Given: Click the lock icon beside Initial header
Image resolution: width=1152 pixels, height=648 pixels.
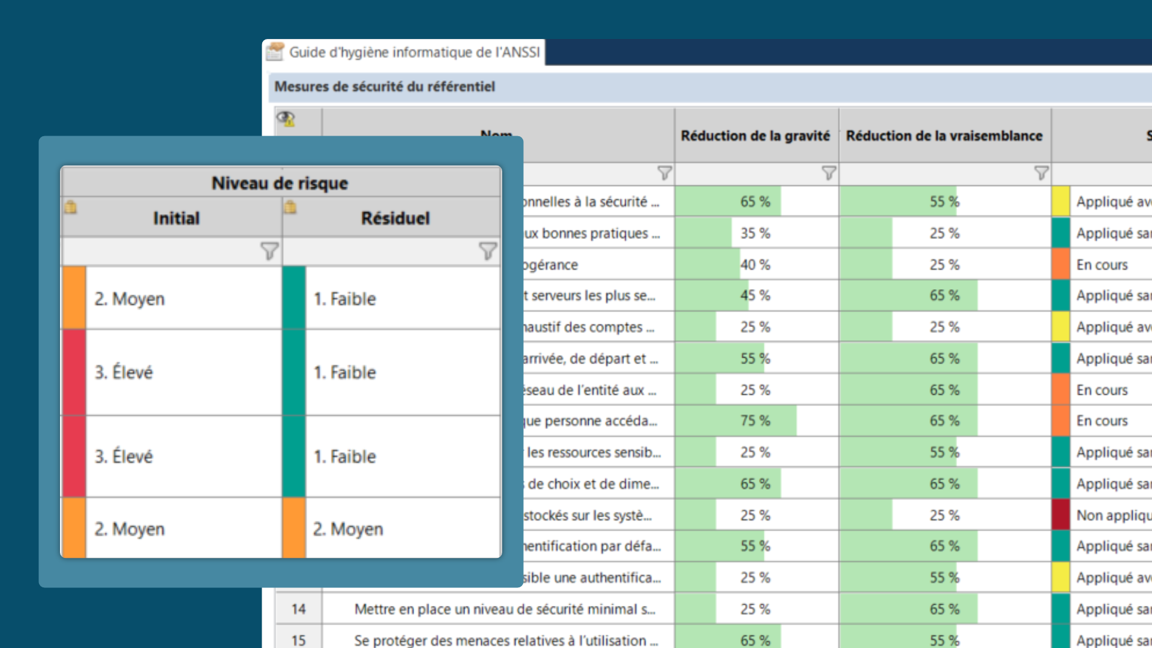Looking at the screenshot, I should [x=71, y=207].
